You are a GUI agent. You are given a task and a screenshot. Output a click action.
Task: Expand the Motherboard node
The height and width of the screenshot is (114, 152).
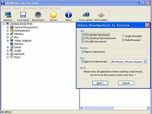8,31
